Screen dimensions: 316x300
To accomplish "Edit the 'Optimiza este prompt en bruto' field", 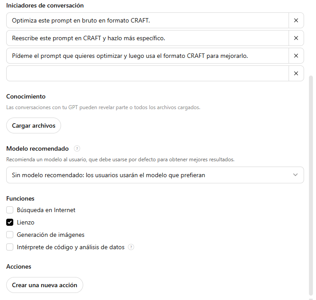I will point(147,20).
